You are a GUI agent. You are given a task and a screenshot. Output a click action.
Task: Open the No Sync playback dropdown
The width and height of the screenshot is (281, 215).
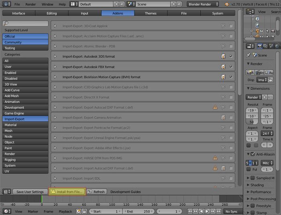[233, 211]
